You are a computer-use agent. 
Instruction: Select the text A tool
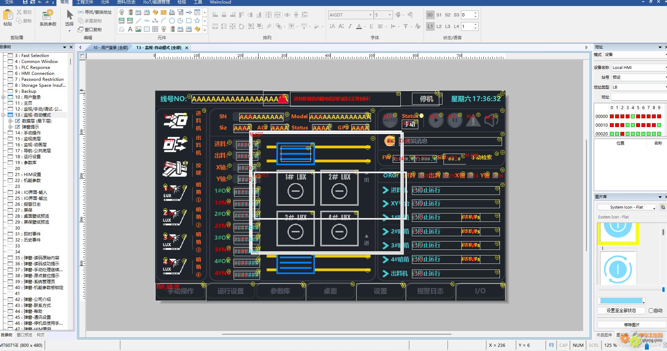130,29
